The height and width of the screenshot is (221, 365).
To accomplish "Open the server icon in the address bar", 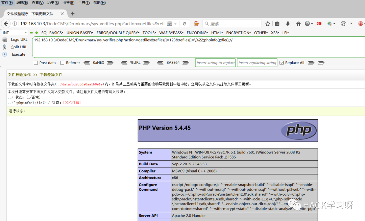I will (170, 24).
